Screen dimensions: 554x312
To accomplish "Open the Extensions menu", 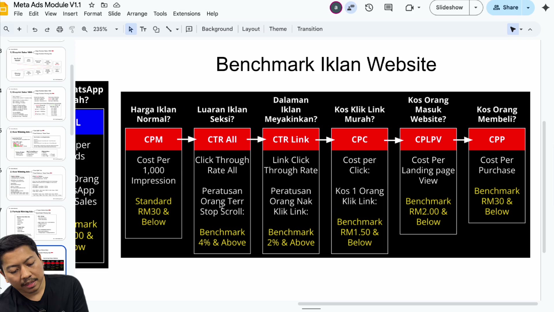I will pyautogui.click(x=186, y=14).
